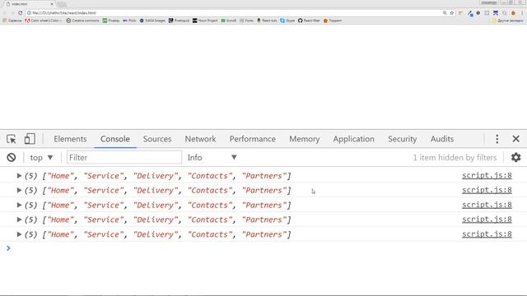Viewport: 527px width, 296px height.
Task: Expand the first logged array
Action: pyautogui.click(x=19, y=175)
